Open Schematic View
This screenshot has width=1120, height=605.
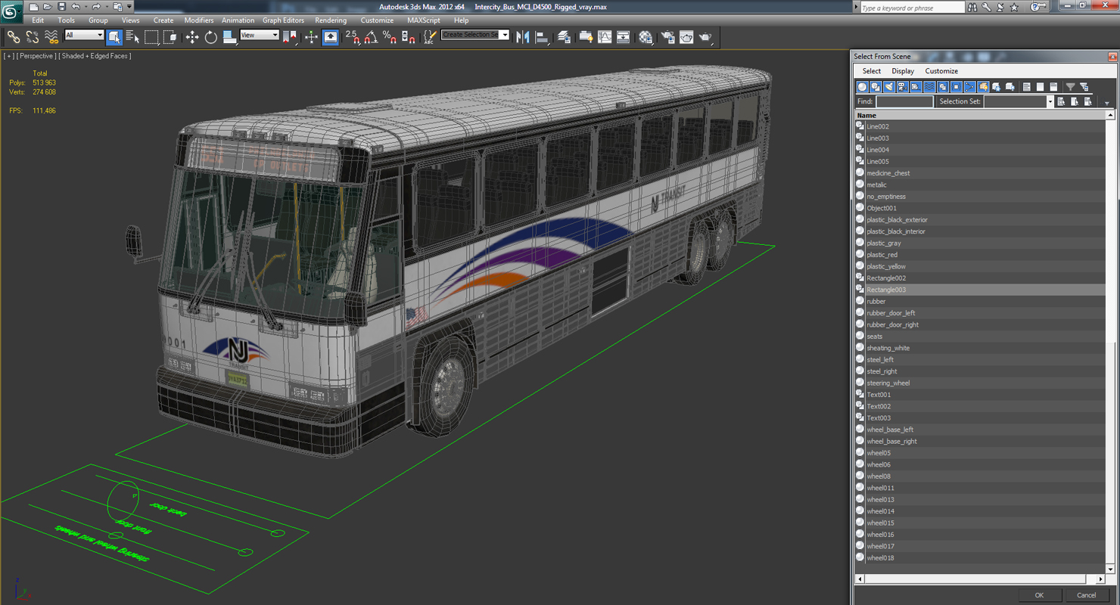(623, 36)
